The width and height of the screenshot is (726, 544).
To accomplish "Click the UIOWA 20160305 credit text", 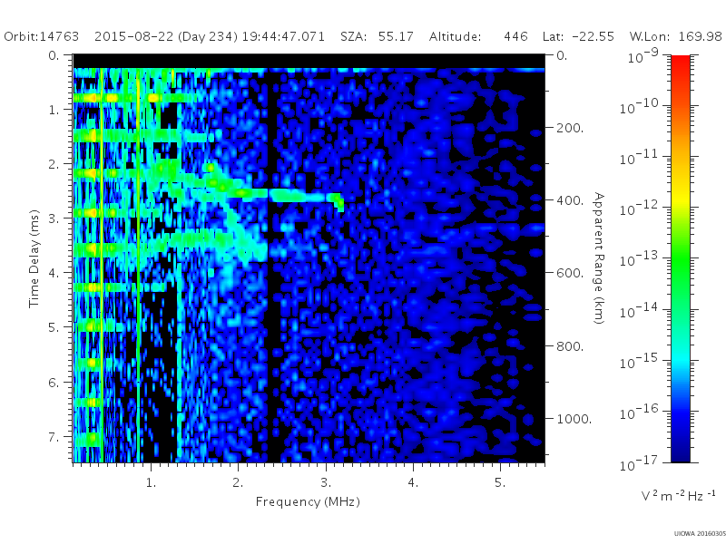I will (700, 533).
